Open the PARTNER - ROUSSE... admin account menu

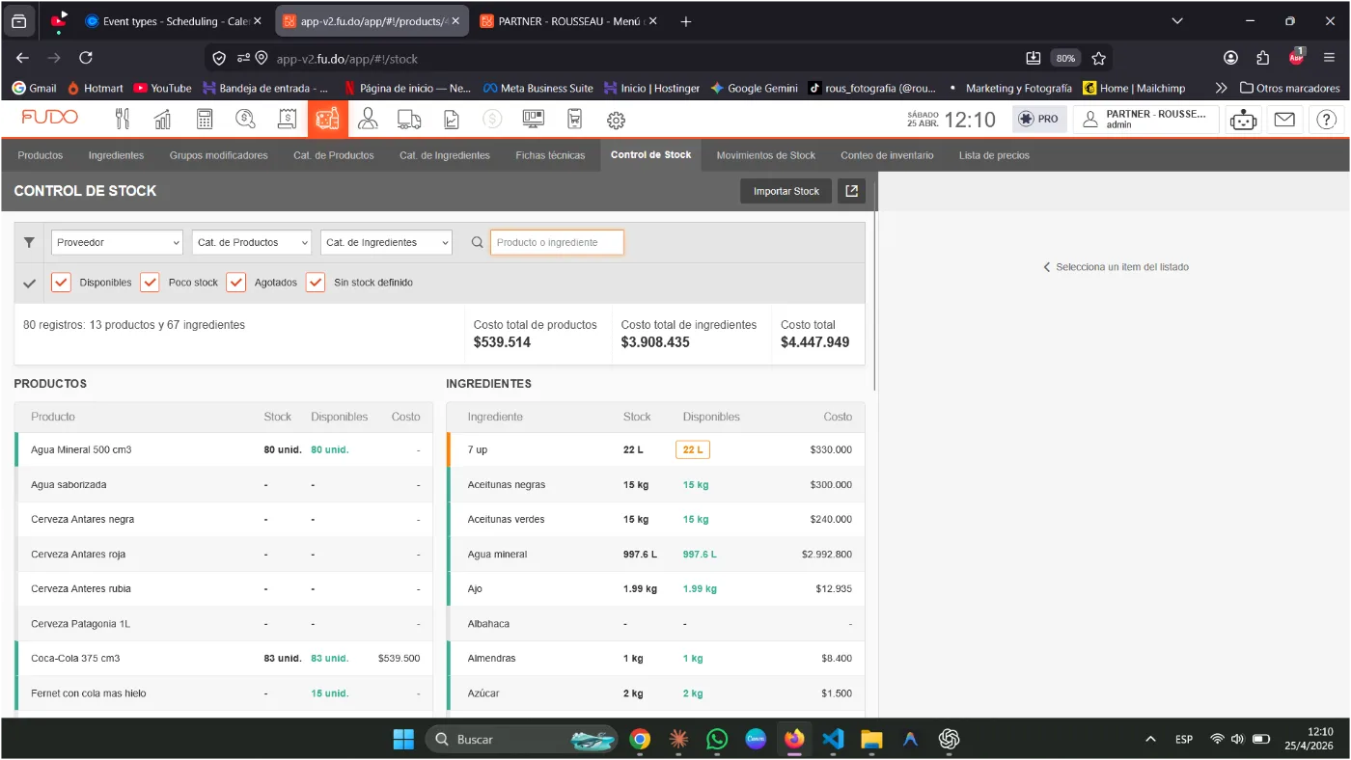pos(1145,120)
